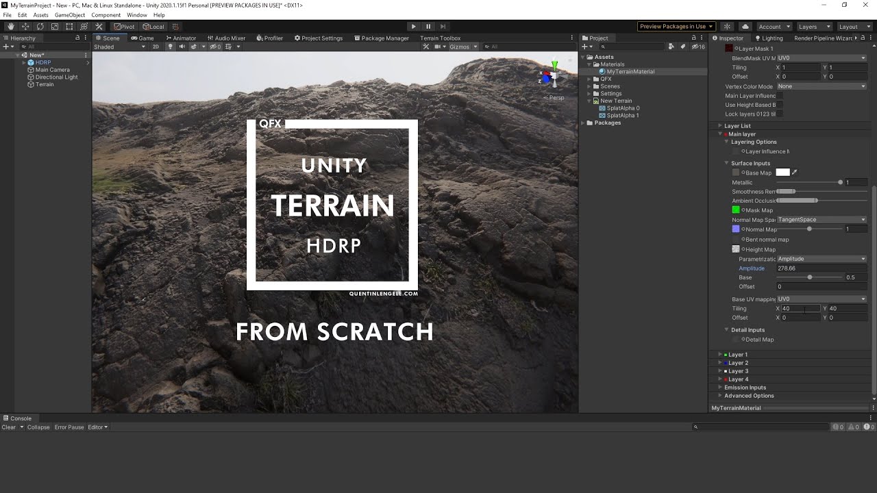Image resolution: width=877 pixels, height=493 pixels.
Task: Select the Rotate tool
Action: (40, 27)
